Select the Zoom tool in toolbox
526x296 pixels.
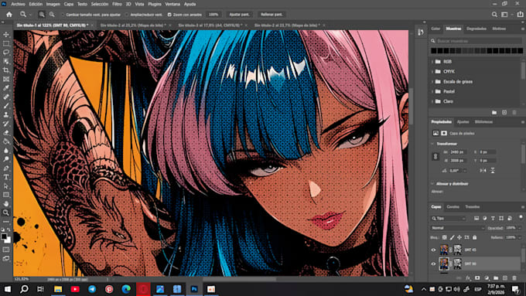tap(6, 213)
